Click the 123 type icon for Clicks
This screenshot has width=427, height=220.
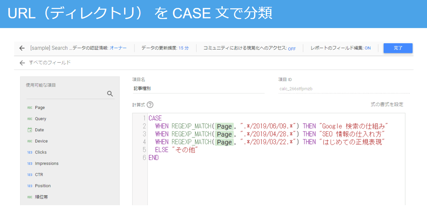[x=30, y=152]
